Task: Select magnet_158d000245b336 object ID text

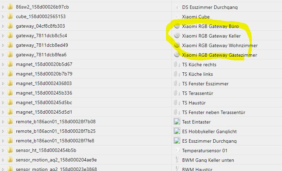Action: coord(44,93)
